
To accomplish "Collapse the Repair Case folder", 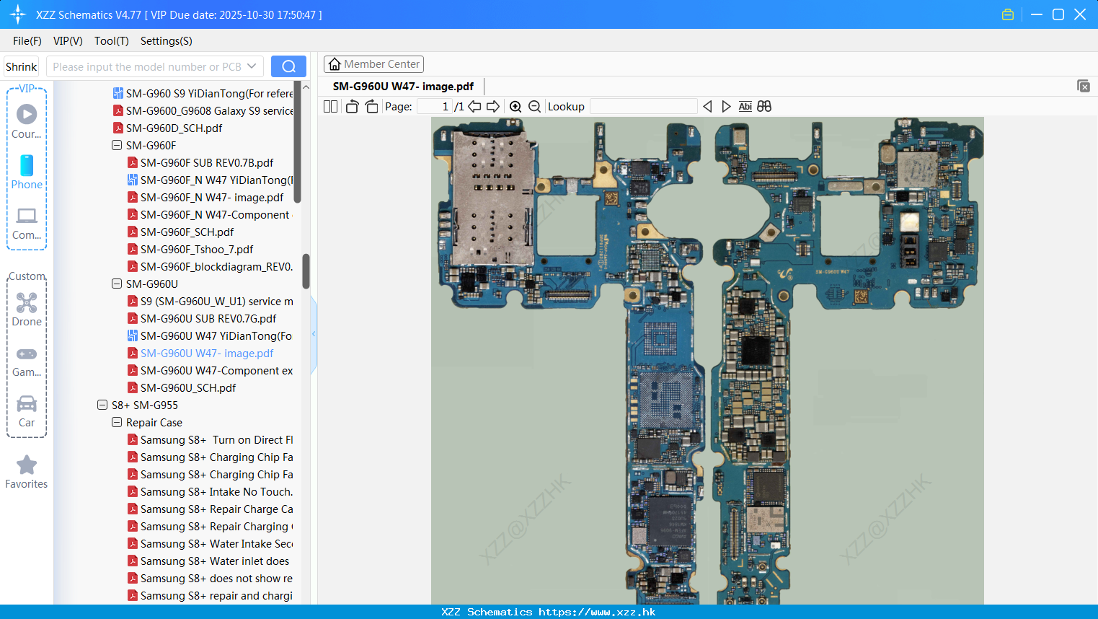I will [x=117, y=422].
